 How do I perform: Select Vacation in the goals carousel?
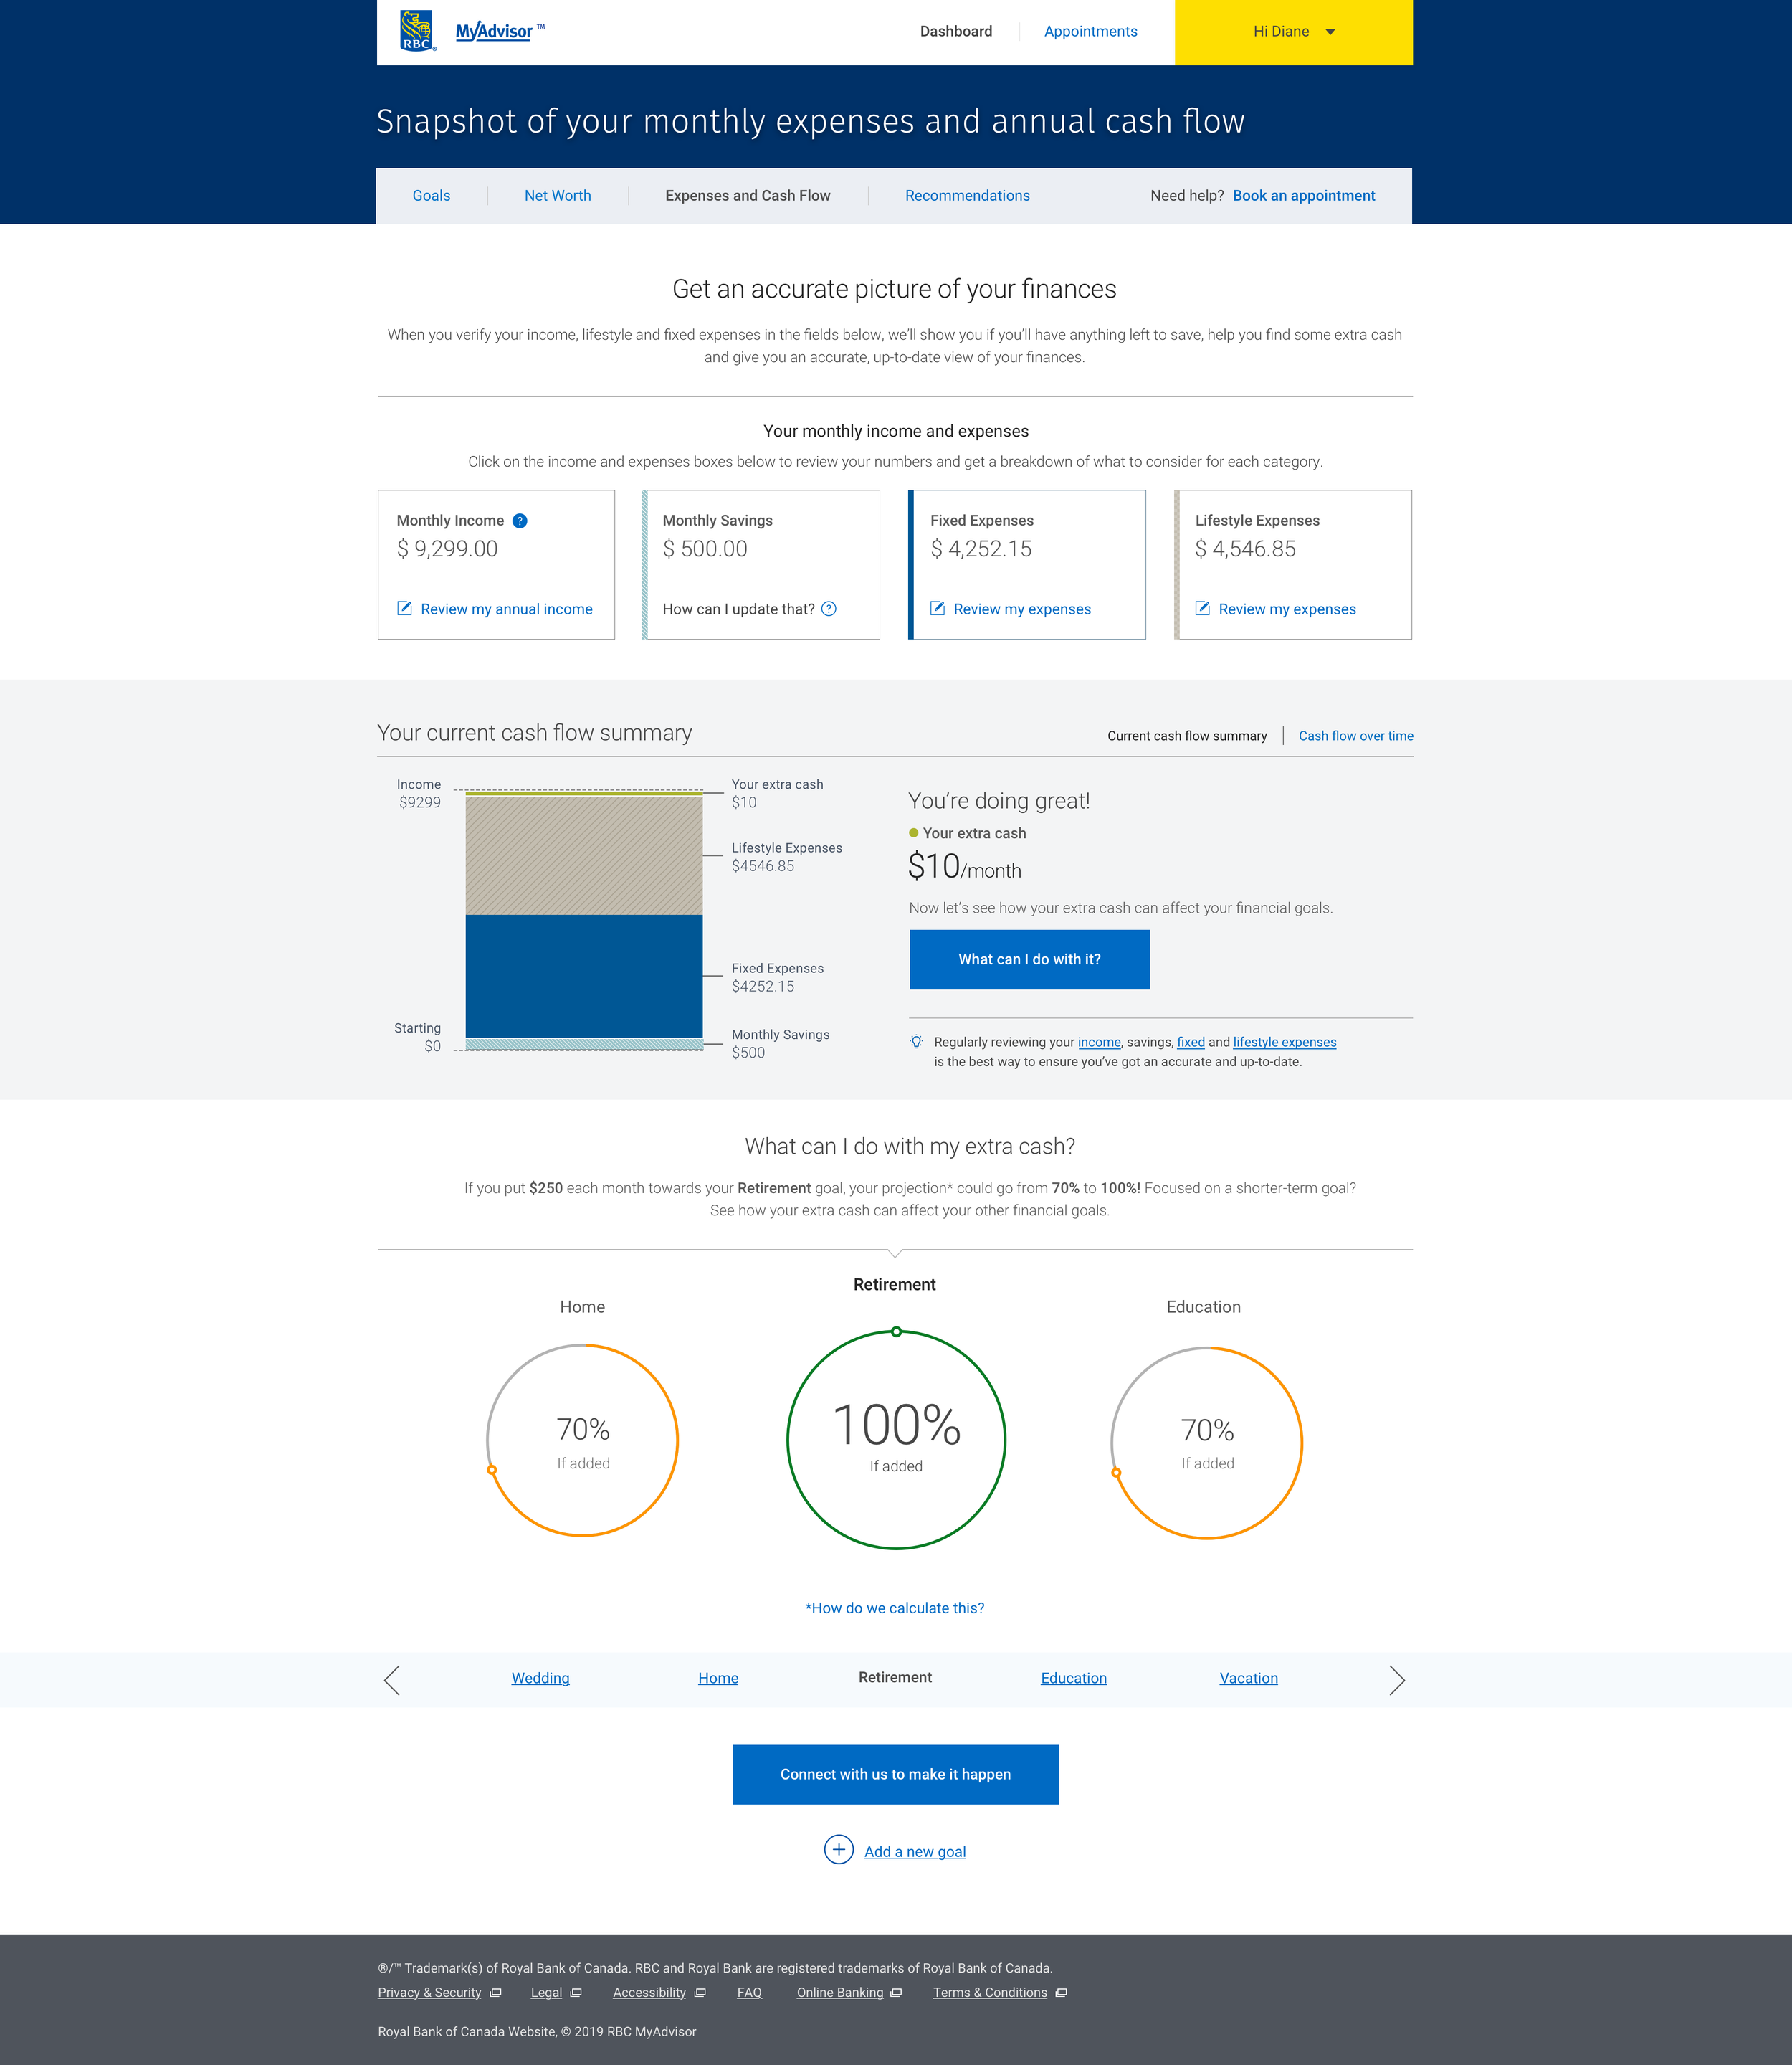(1248, 1678)
